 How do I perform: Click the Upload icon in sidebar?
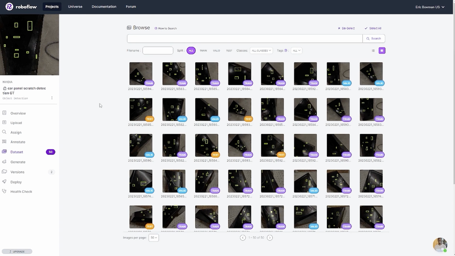(4, 122)
